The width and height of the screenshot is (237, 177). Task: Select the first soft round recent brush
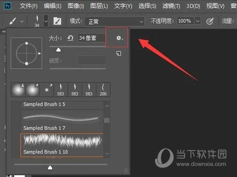coord(18,90)
